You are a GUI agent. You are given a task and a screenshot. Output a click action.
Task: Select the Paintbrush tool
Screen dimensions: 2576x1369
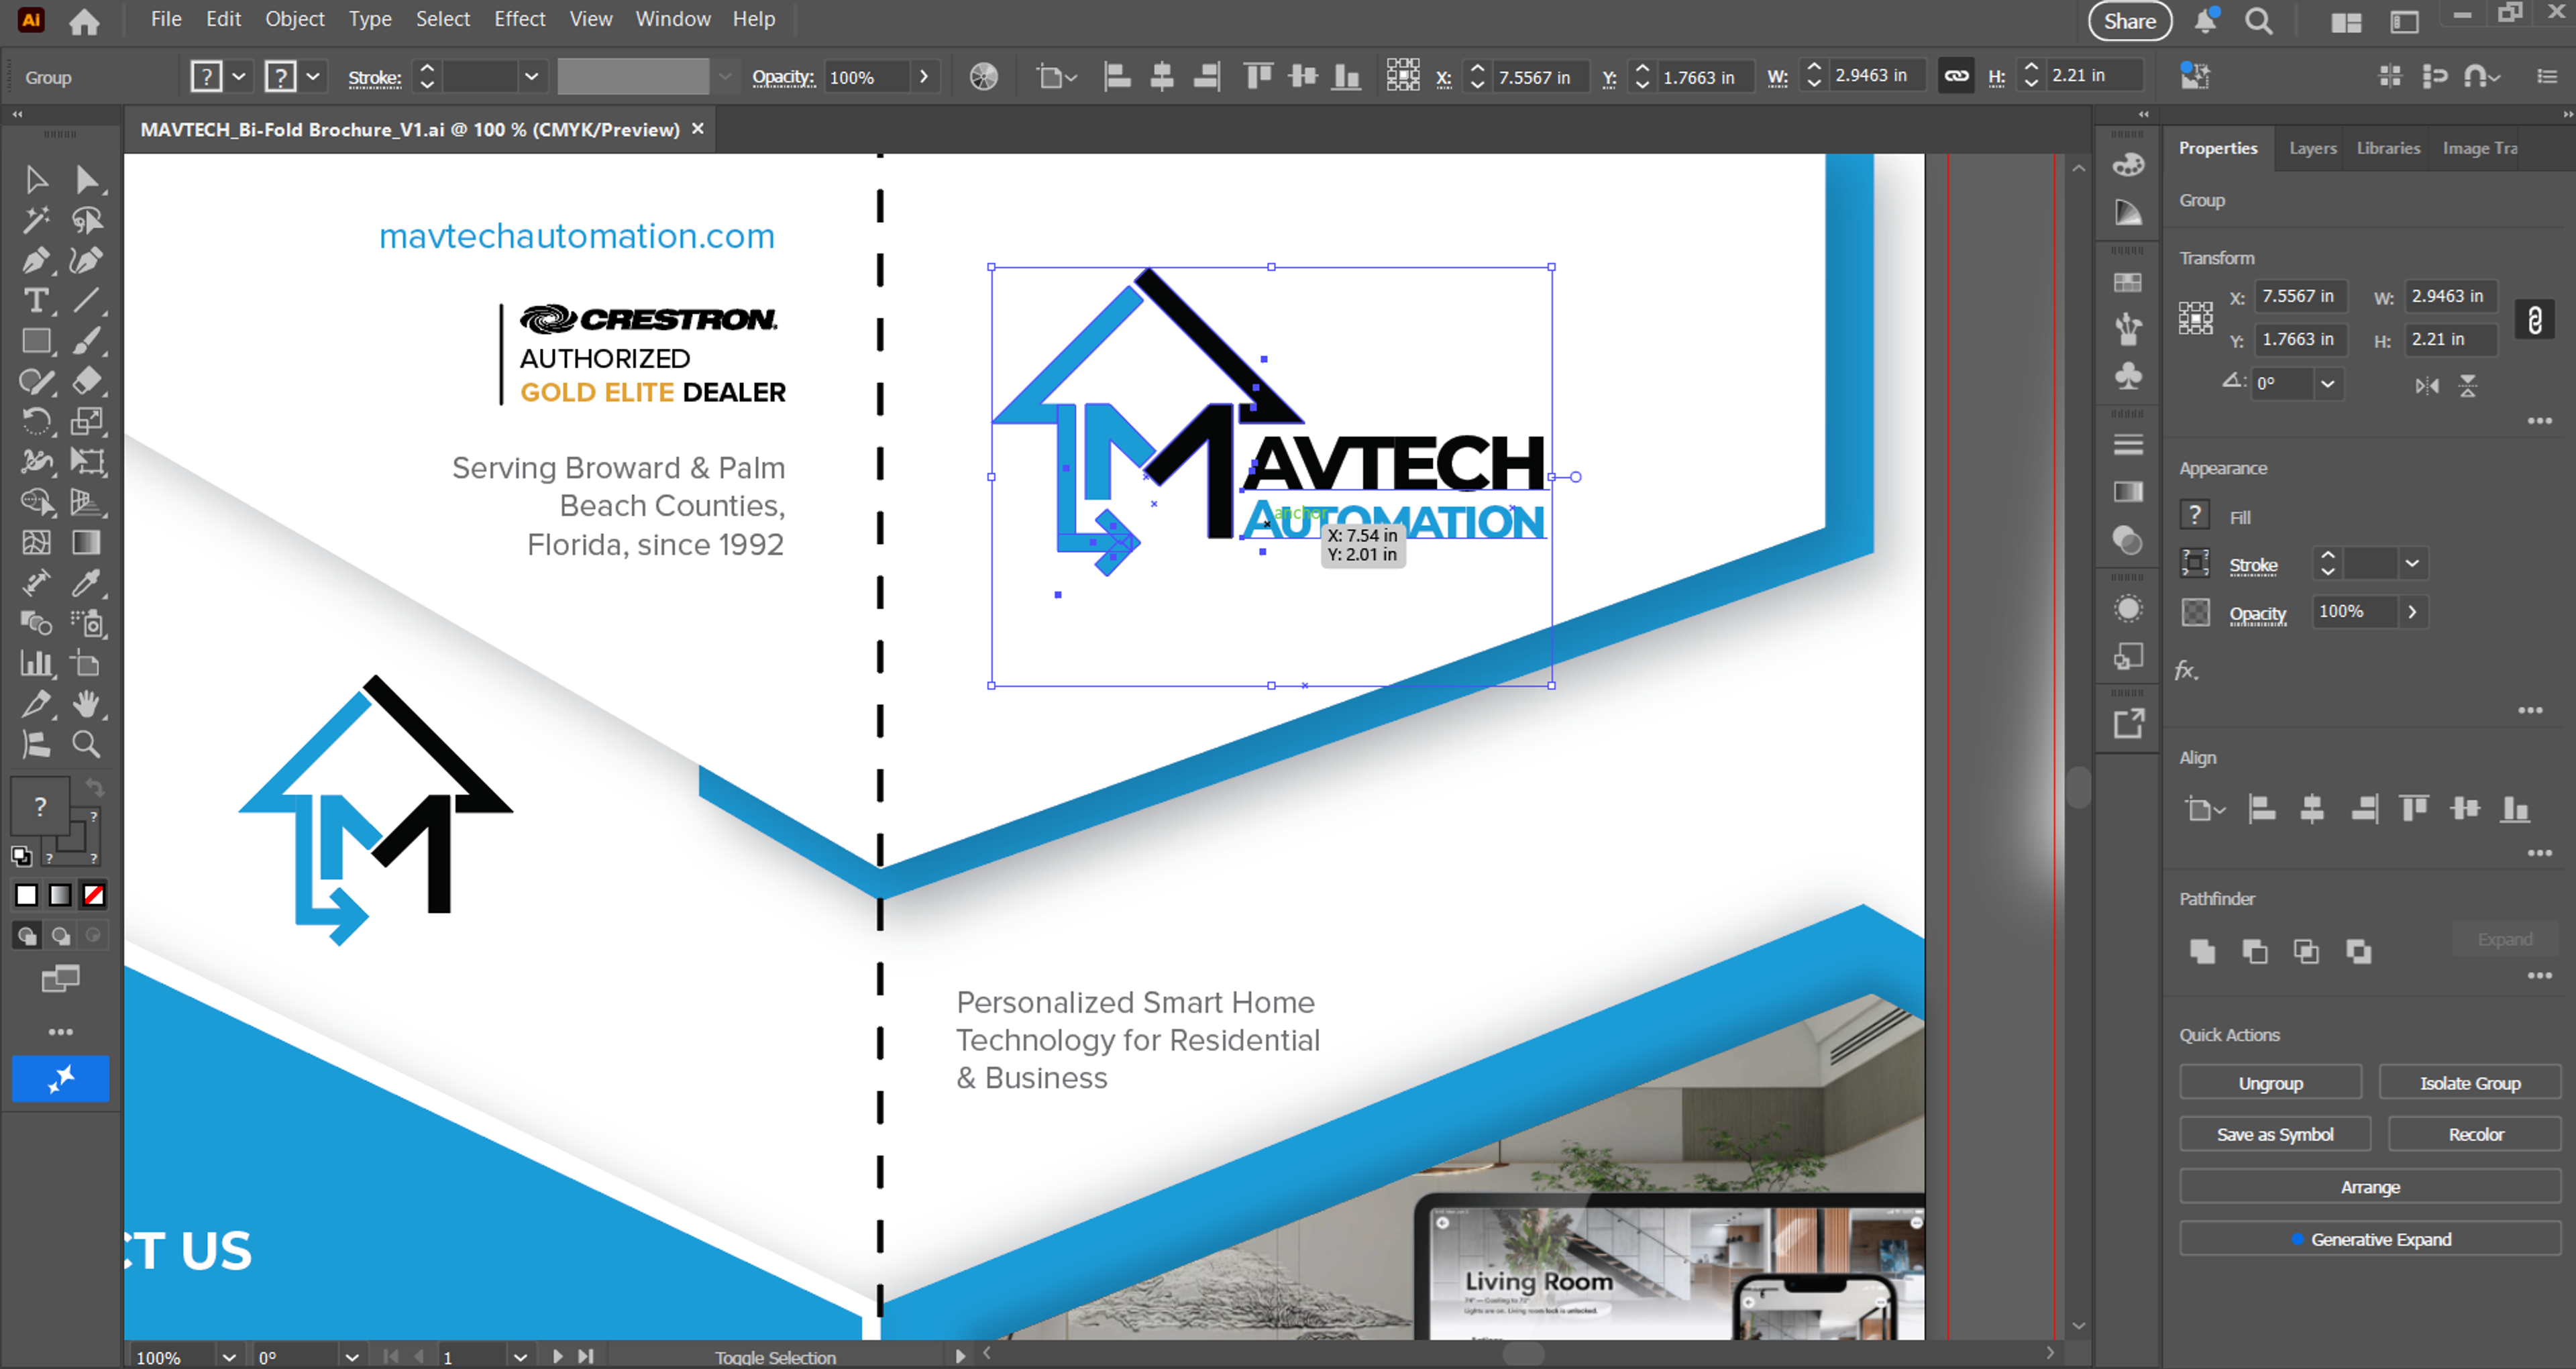click(87, 341)
